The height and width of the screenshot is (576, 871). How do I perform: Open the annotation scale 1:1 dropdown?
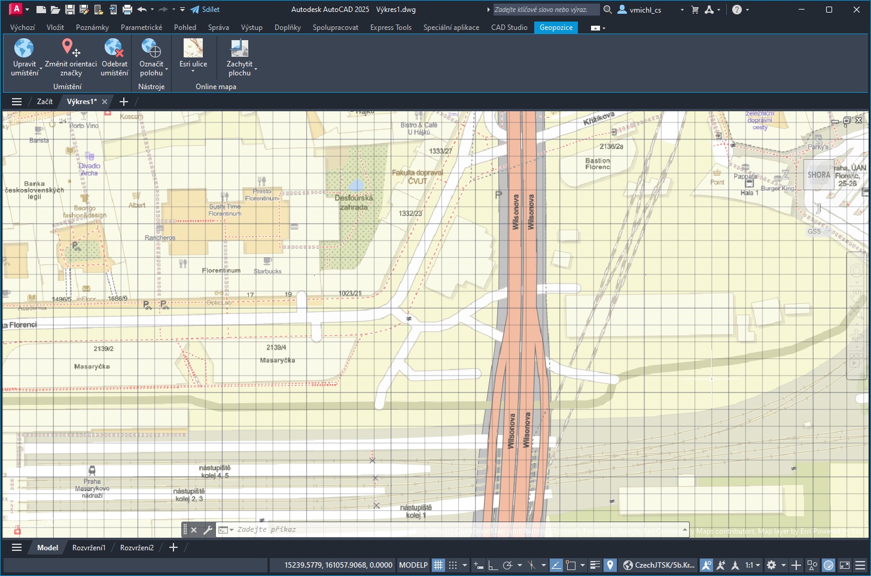(x=753, y=565)
